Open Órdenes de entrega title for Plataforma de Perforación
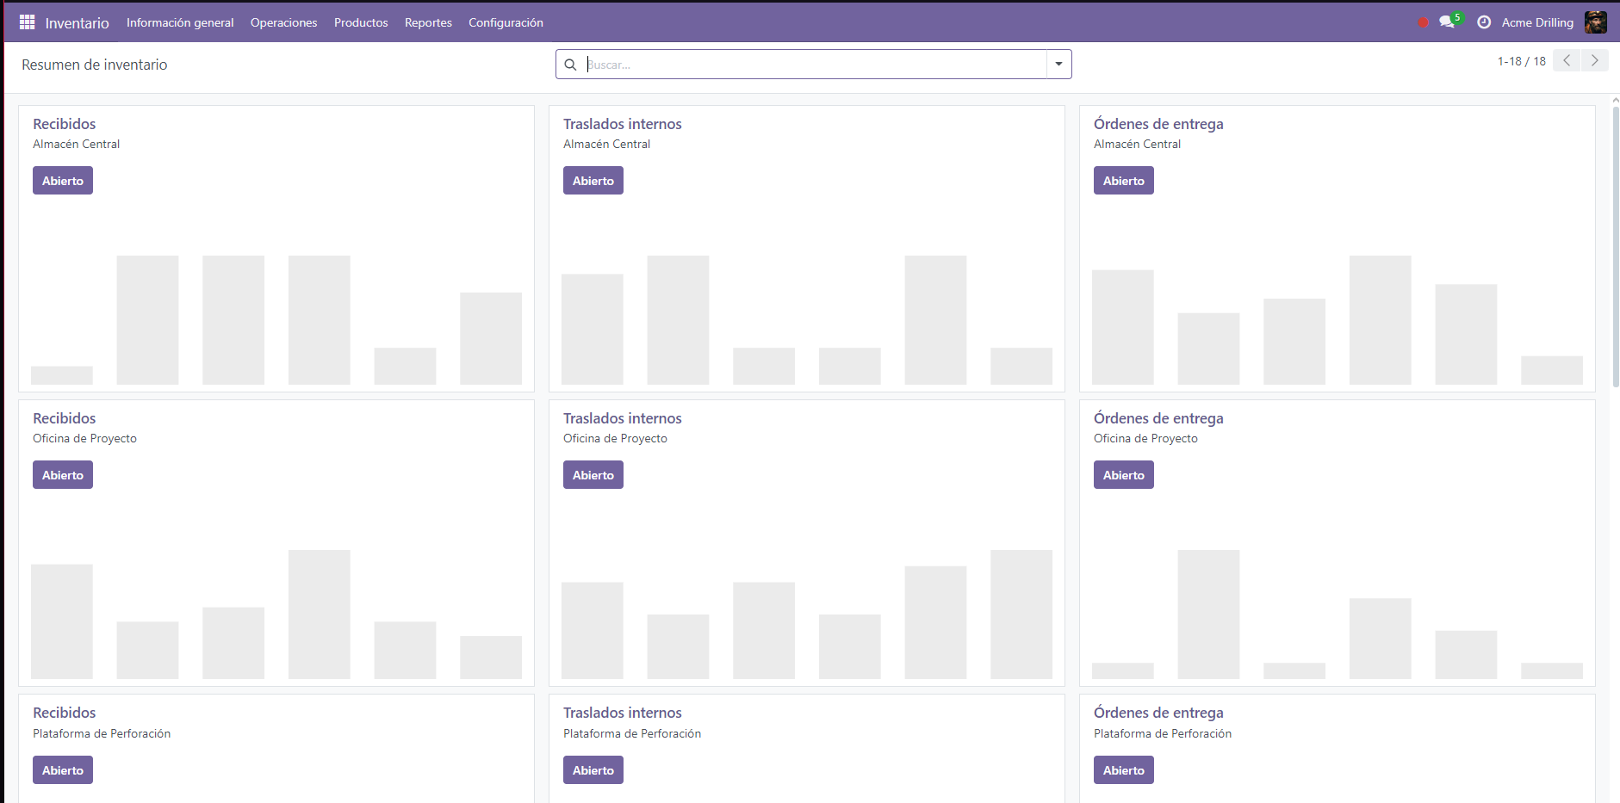This screenshot has height=803, width=1620. [x=1158, y=713]
